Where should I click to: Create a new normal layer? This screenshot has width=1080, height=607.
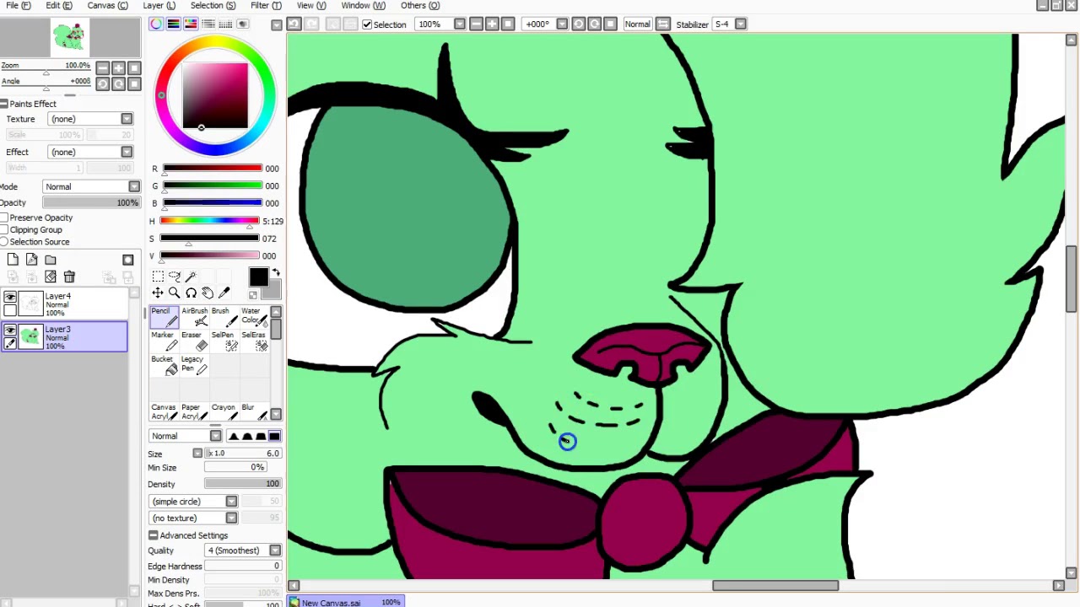(x=13, y=260)
